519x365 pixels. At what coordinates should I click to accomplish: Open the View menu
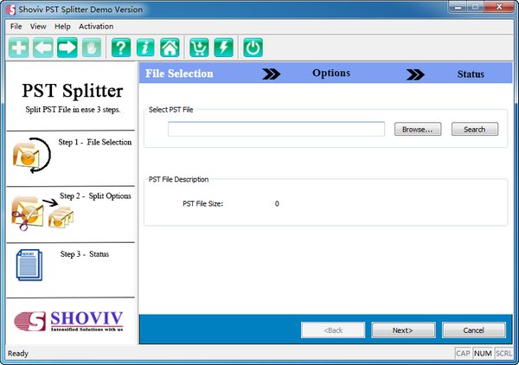(x=38, y=26)
